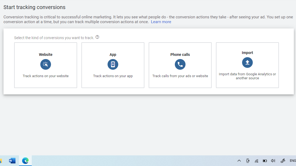The image size is (296, 166).
Task: Click the Import upload arrow icon
Action: click(x=247, y=63)
